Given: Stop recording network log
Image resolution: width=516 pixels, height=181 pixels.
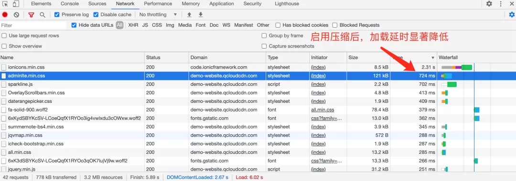Looking at the screenshot, I should (5, 15).
